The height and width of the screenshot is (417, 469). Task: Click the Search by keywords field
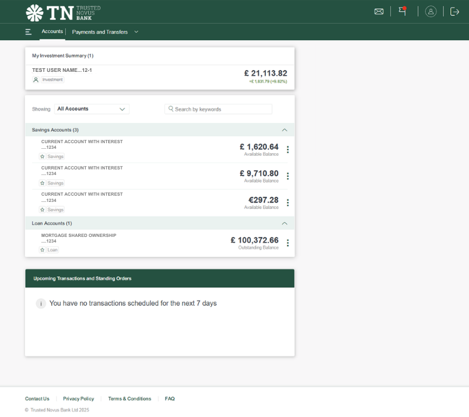[x=219, y=109]
